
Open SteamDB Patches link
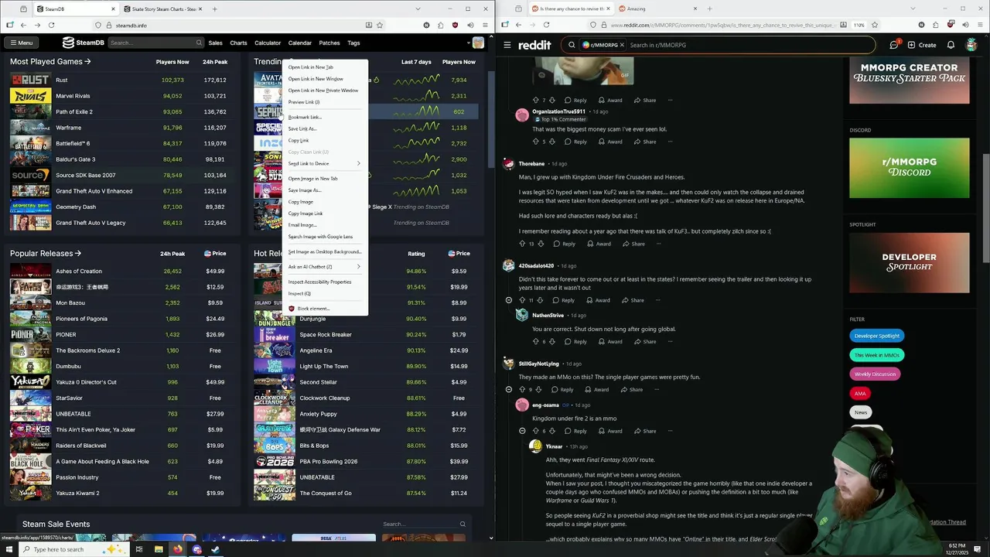pyautogui.click(x=329, y=43)
